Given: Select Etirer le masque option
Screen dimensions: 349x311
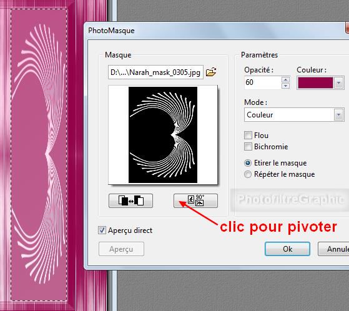Looking at the screenshot, I should [x=248, y=163].
